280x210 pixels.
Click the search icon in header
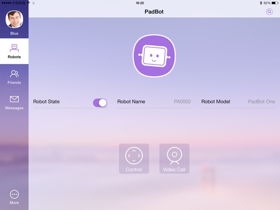coord(269,12)
